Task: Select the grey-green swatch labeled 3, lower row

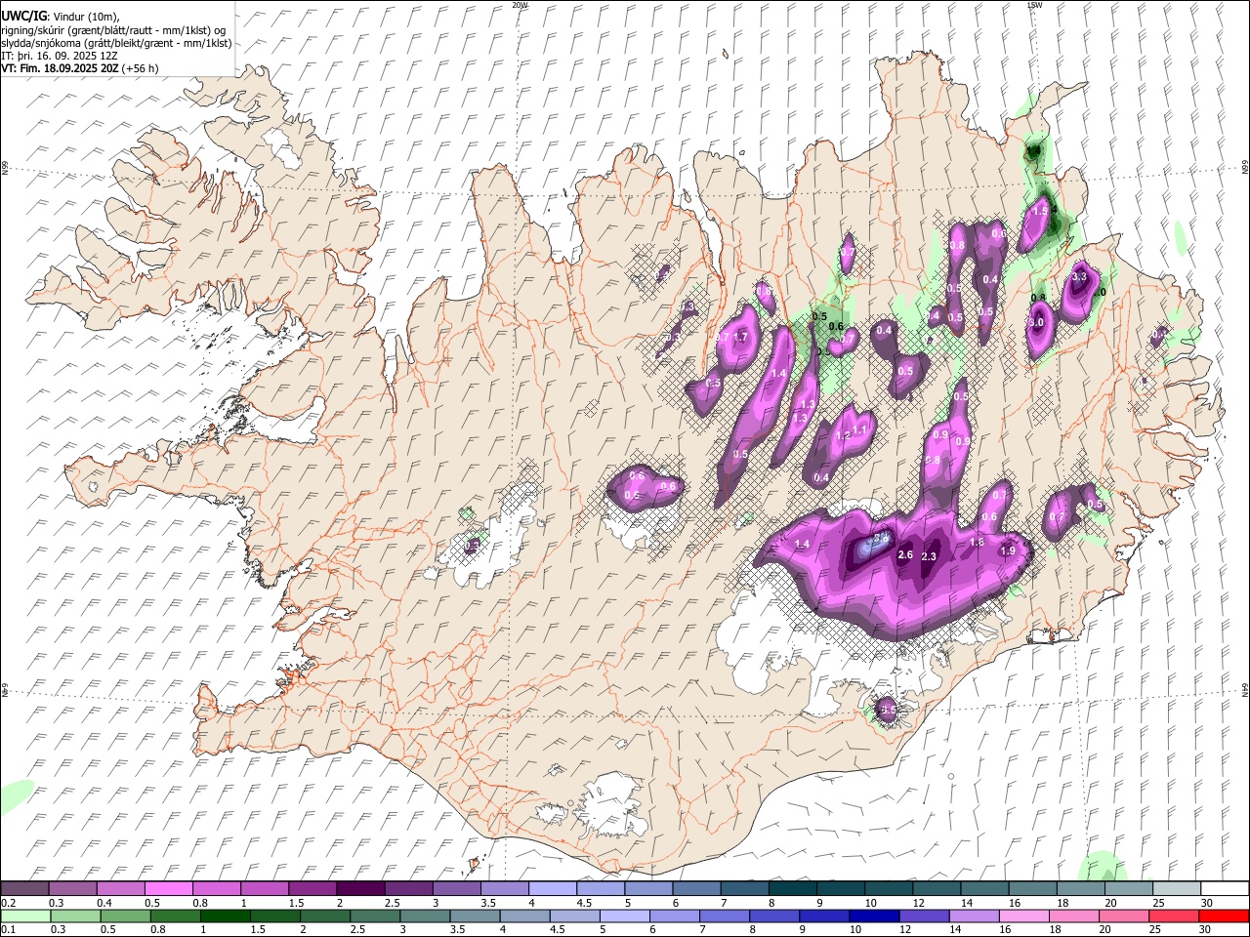Action: tap(425, 916)
